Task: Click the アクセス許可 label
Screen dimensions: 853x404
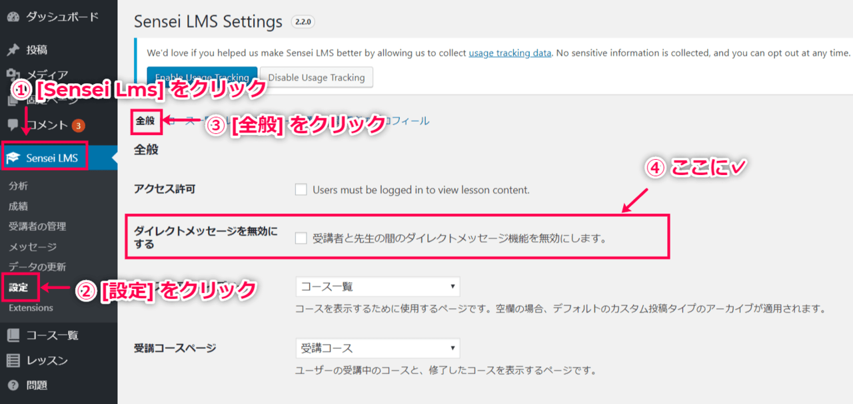Action: [165, 190]
